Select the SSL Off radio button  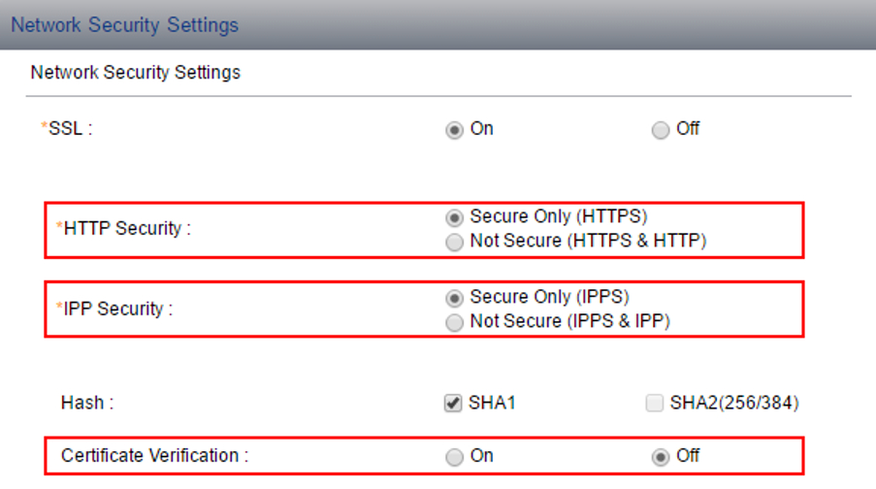point(661,130)
